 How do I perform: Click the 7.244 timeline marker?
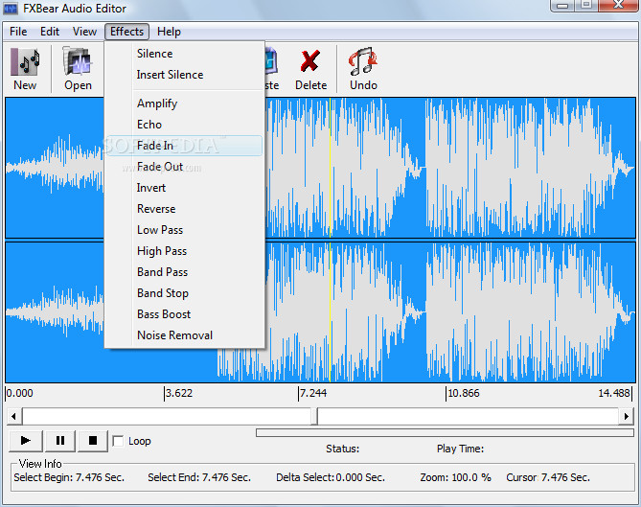(x=312, y=393)
